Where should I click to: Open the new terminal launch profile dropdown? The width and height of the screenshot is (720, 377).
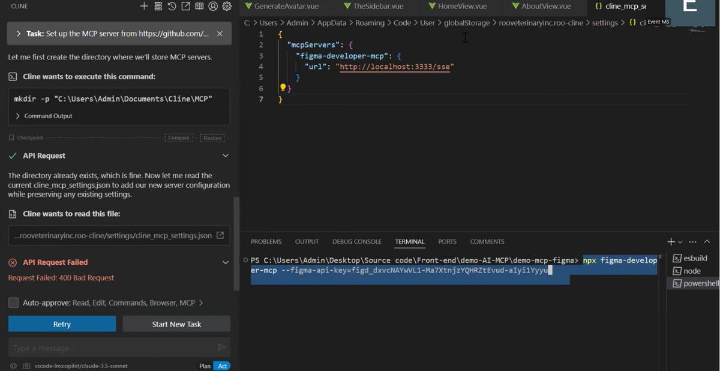pyautogui.click(x=680, y=242)
